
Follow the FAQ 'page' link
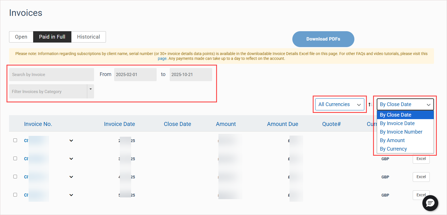click(162, 59)
